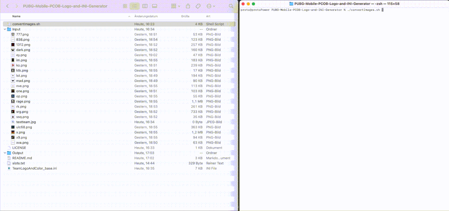Sort files by the Art column
Screen dimensions: 449x211
208,16
